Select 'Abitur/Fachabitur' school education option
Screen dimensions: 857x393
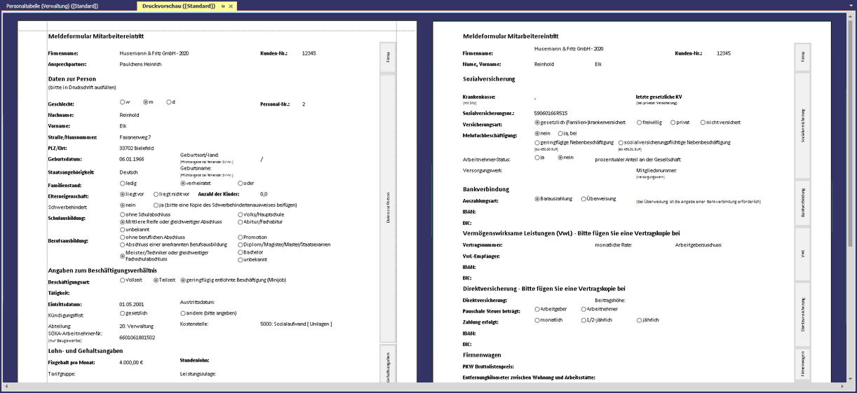(241, 222)
